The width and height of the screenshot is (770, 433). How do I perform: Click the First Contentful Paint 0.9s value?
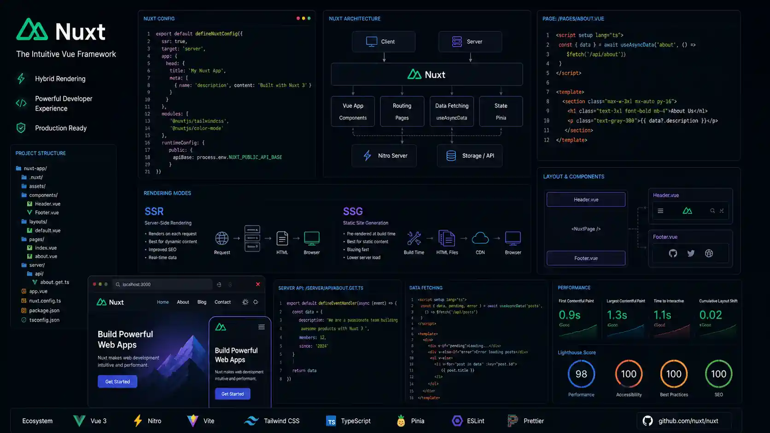point(569,315)
